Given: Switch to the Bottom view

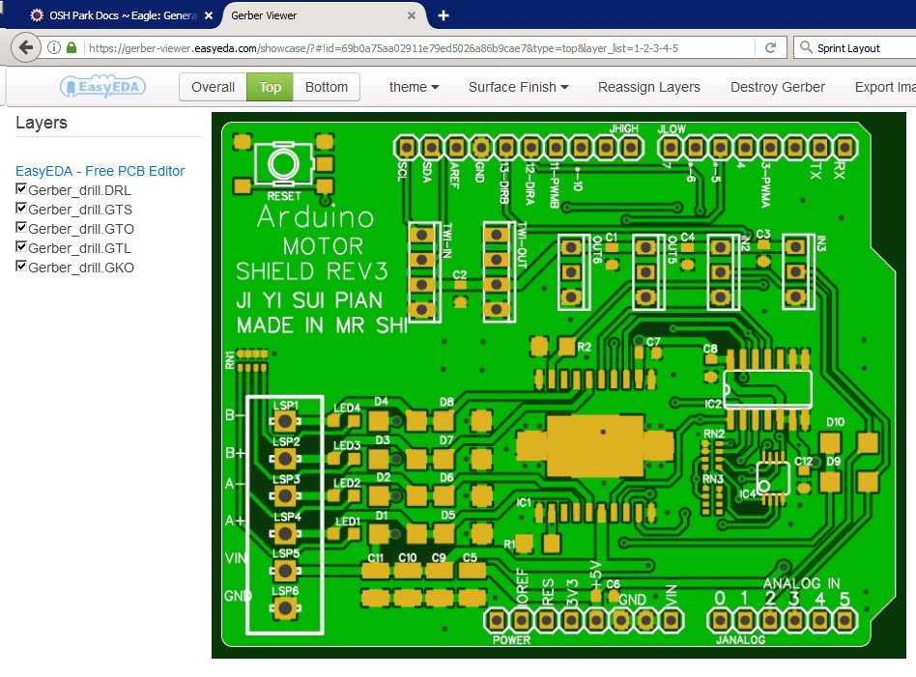Looking at the screenshot, I should [326, 87].
